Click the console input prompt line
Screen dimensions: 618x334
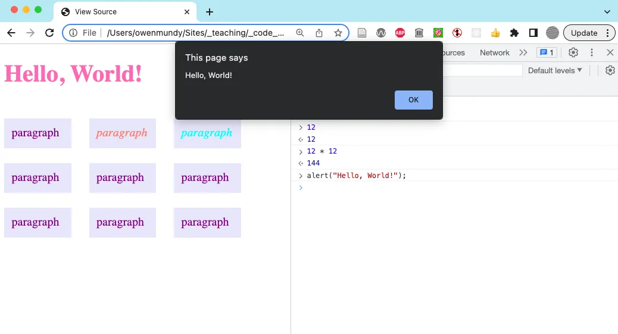[x=455, y=188]
